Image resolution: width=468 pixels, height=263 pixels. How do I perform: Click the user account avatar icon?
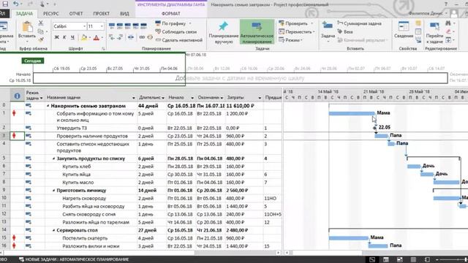coord(454,13)
